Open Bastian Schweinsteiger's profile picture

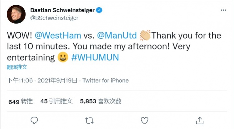(x=16, y=14)
